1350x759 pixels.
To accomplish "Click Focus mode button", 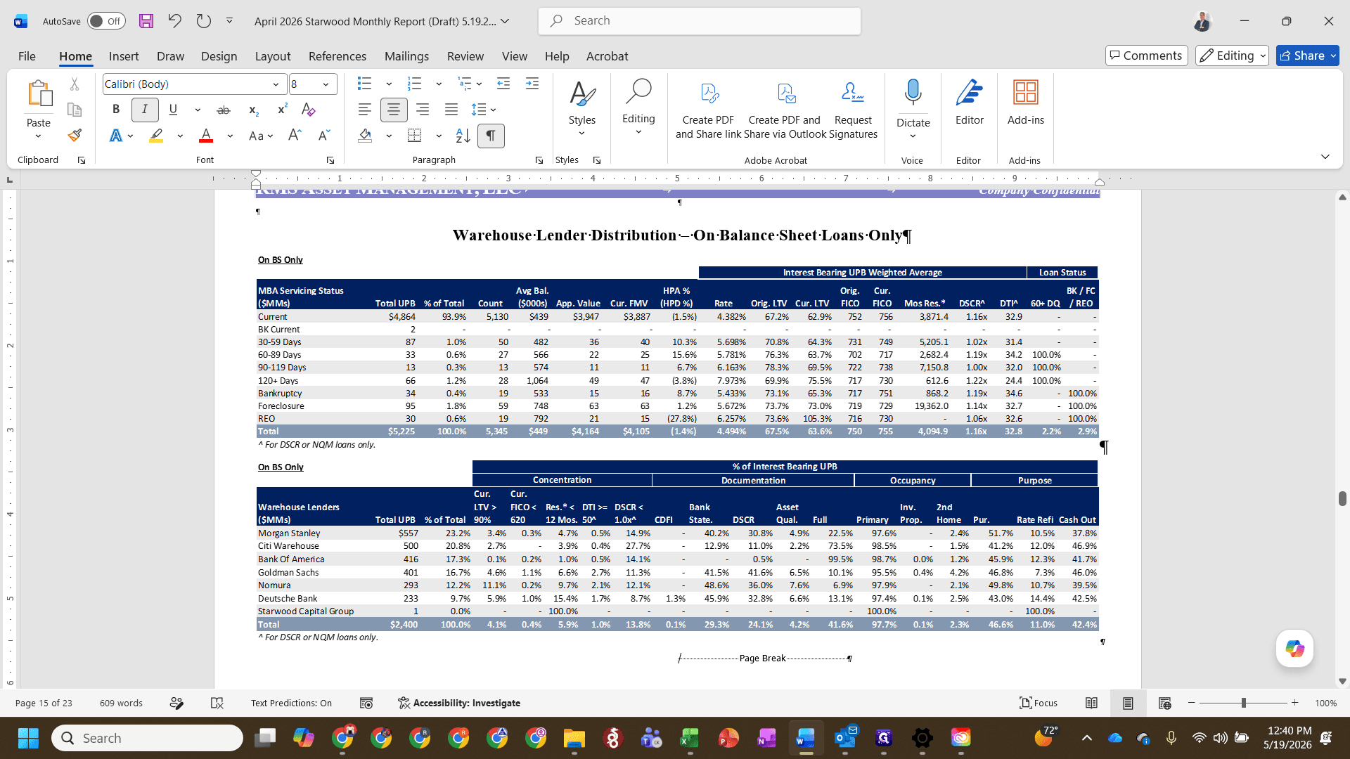I will 1039,703.
